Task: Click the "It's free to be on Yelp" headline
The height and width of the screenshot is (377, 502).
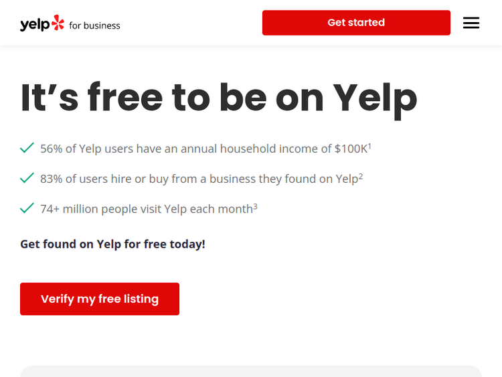Action: coord(219,98)
